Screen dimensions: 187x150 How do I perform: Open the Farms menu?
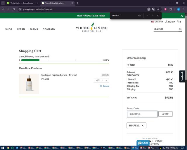tap(34, 29)
